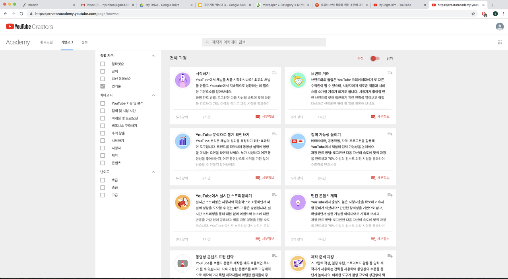The image size is (508, 279).
Task: Click the handshake icon for 브랜드 거래
Action: click(x=298, y=79)
